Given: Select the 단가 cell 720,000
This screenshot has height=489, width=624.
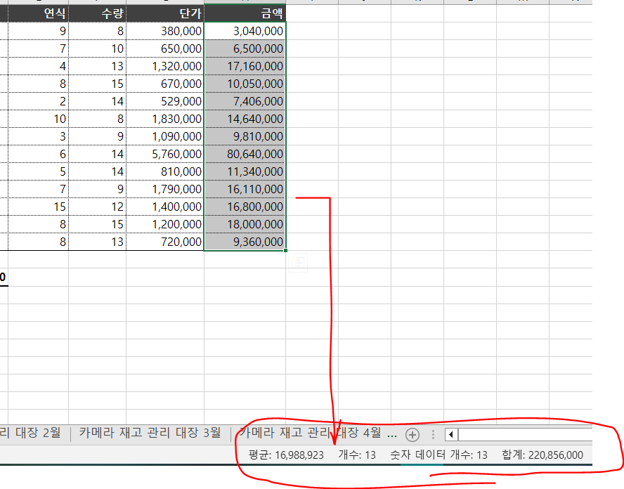Looking at the screenshot, I should click(x=165, y=242).
